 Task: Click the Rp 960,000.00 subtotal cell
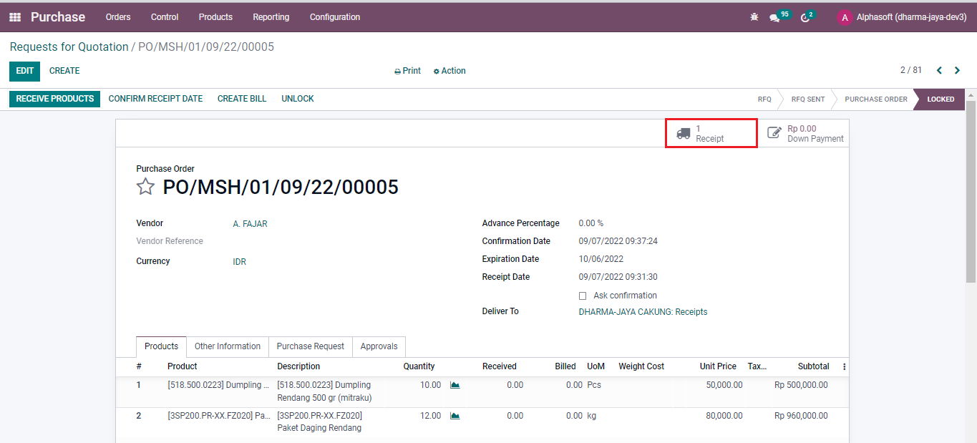tap(801, 415)
